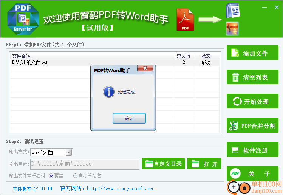The height and width of the screenshot is (195, 283).
Task: Select the 自动重命名 auto rename radio button
Action: [75, 176]
